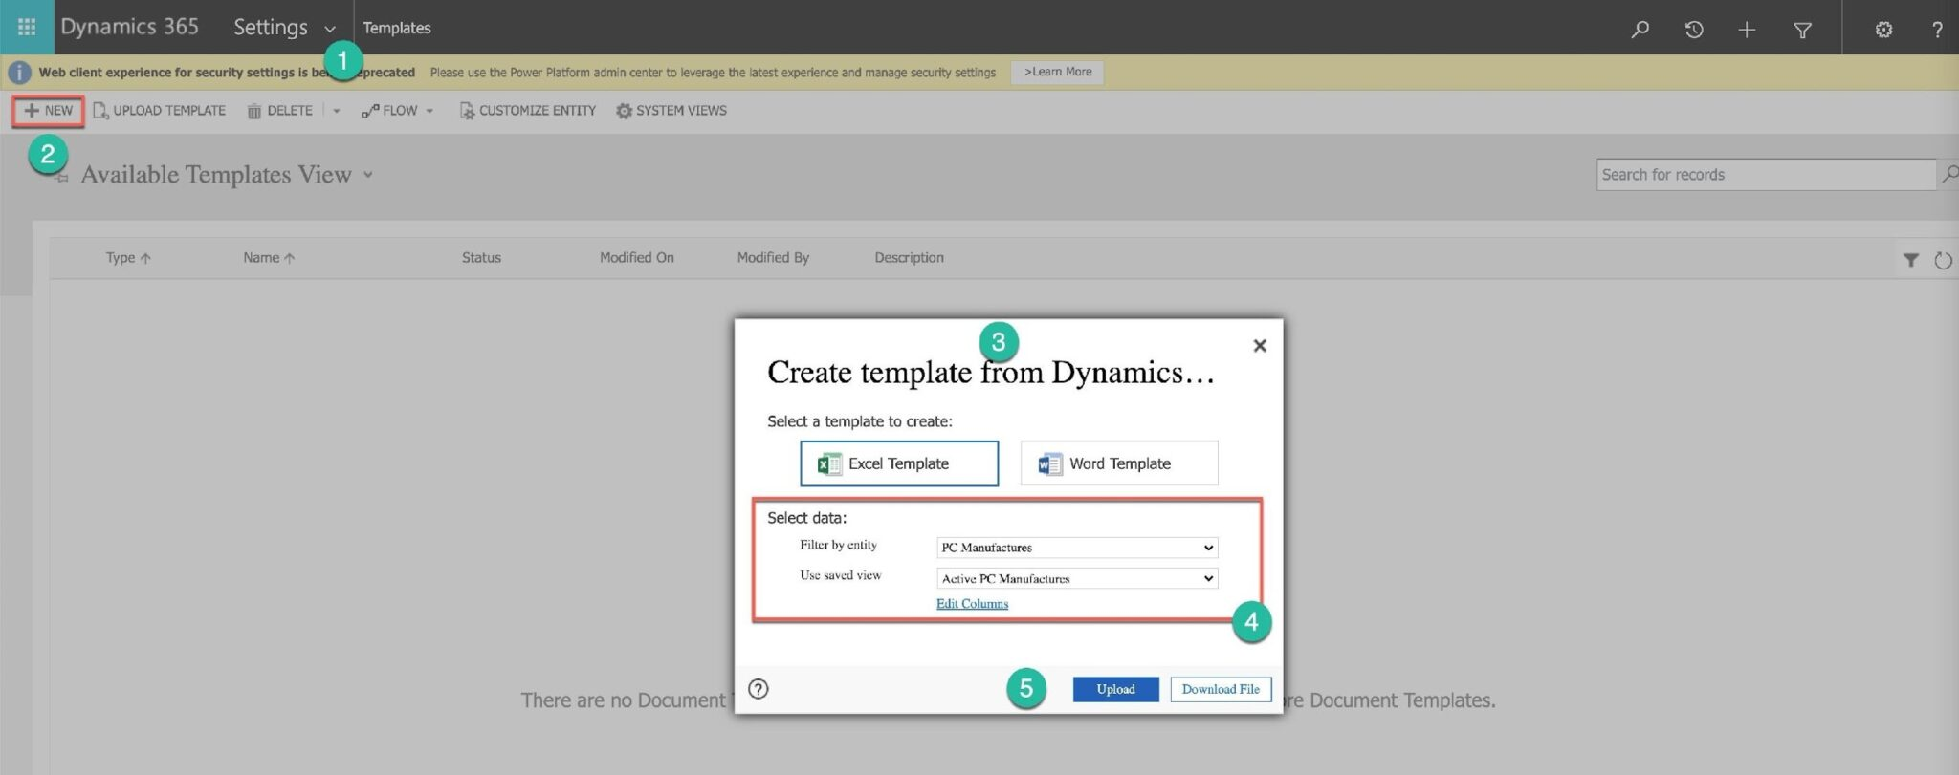Click the search records magnifier button

tap(1948, 174)
